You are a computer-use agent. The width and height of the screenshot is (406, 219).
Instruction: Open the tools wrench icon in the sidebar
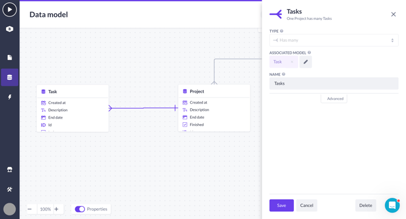[10, 189]
